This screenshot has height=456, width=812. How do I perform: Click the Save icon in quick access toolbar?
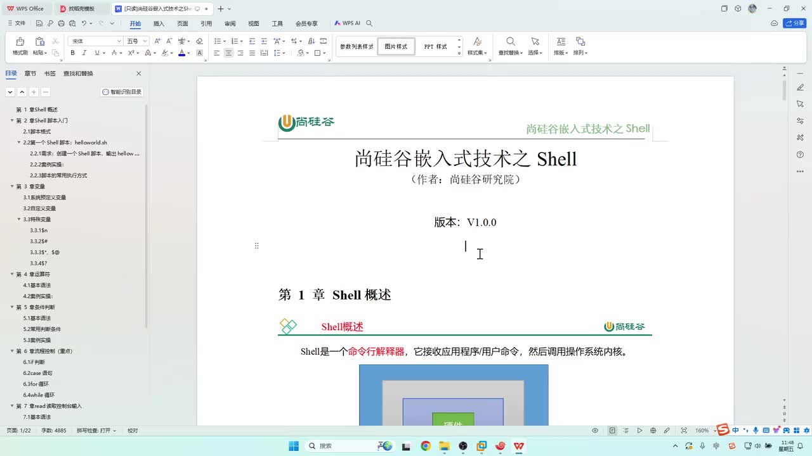[39, 23]
